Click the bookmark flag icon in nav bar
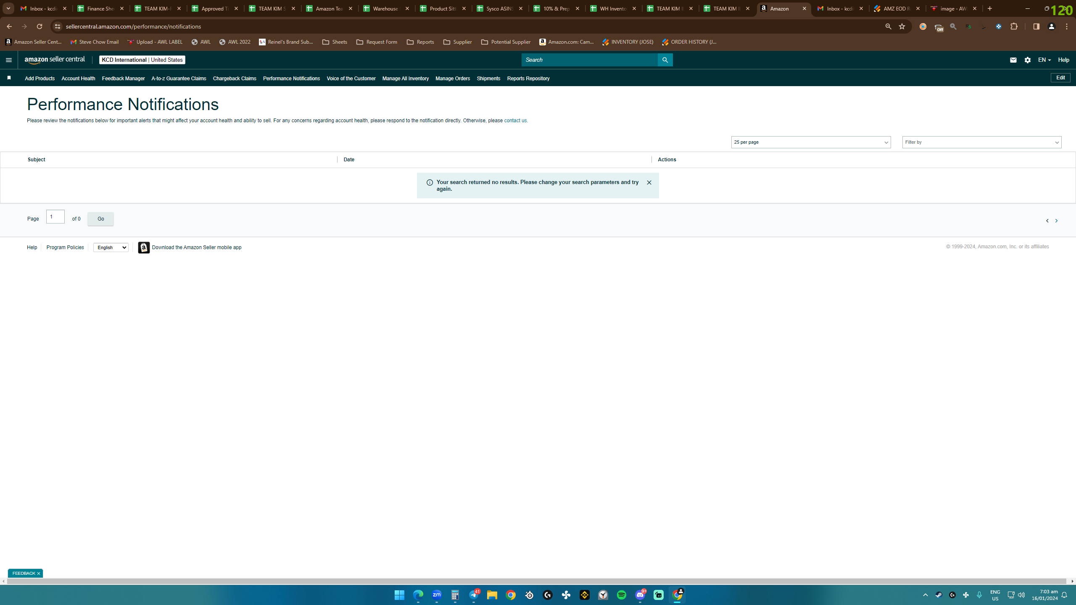1076x605 pixels. click(x=9, y=78)
